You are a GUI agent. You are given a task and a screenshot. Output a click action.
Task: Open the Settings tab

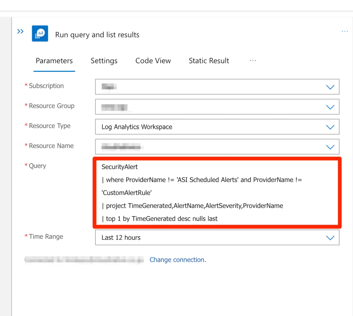(x=104, y=61)
